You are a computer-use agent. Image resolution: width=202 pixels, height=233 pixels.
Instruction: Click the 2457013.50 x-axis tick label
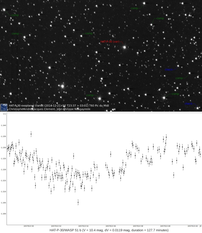tap(29, 226)
